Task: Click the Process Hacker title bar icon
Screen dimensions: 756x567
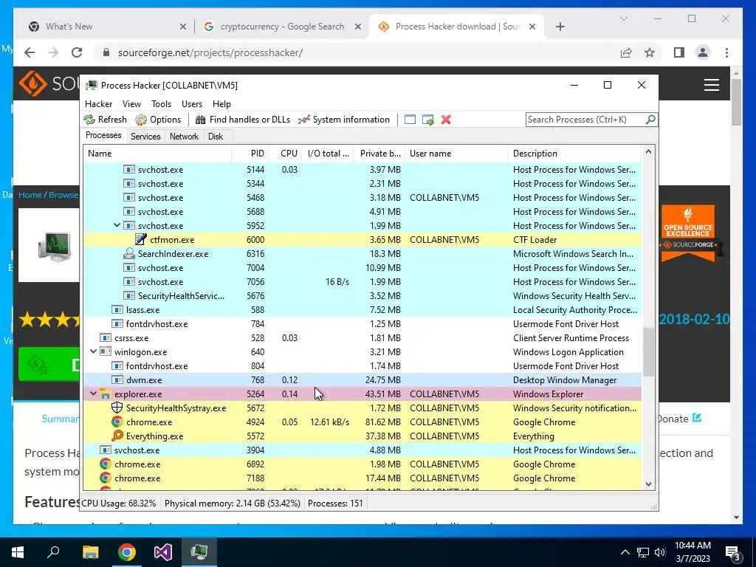Action: (x=91, y=86)
